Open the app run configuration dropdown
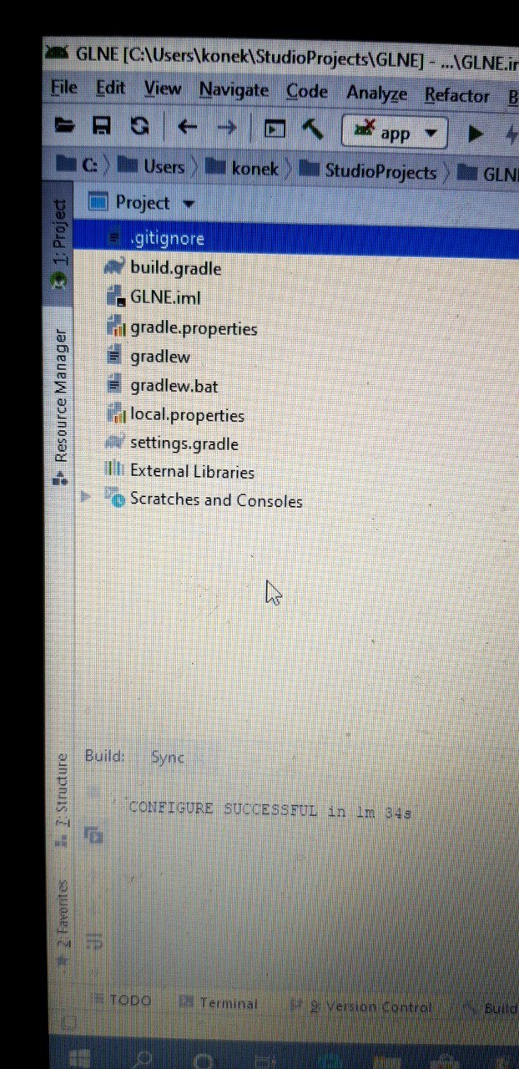This screenshot has height=1069, width=519. (x=394, y=132)
